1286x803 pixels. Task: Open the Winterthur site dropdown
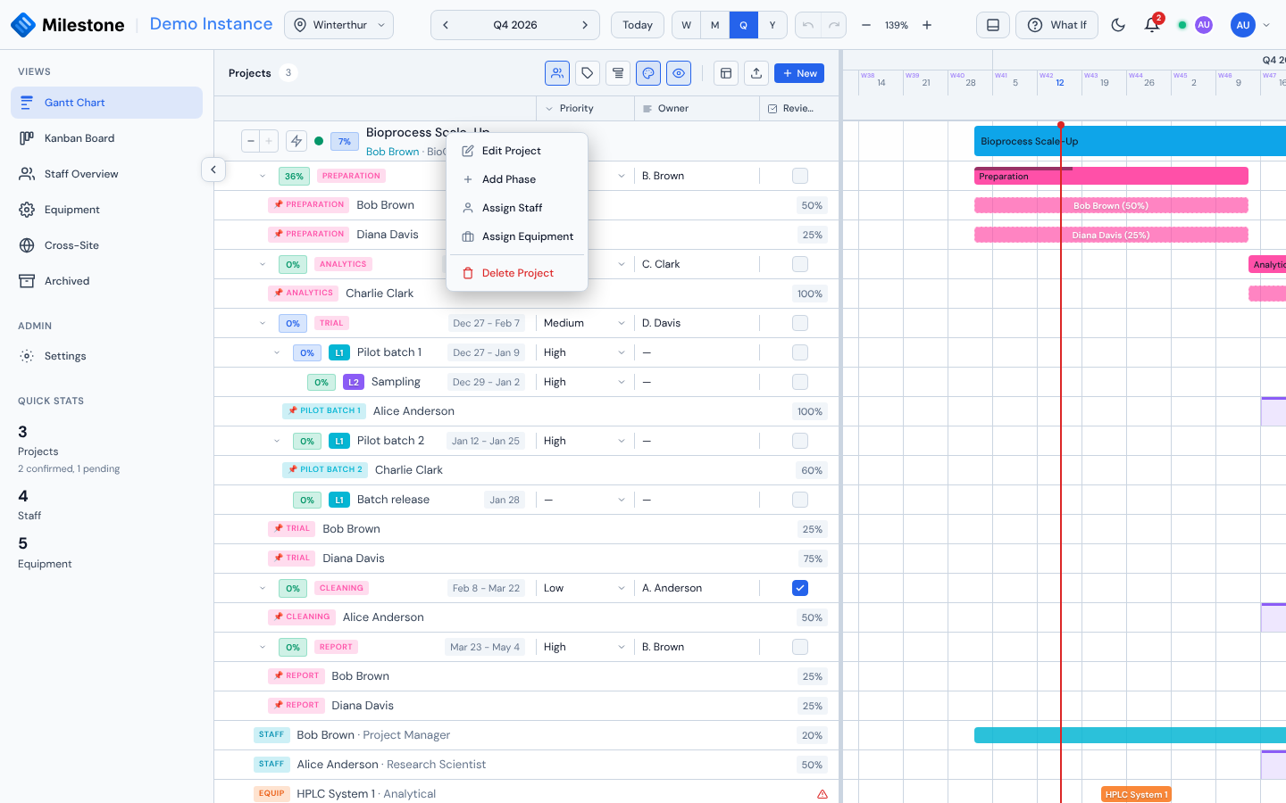[338, 25]
